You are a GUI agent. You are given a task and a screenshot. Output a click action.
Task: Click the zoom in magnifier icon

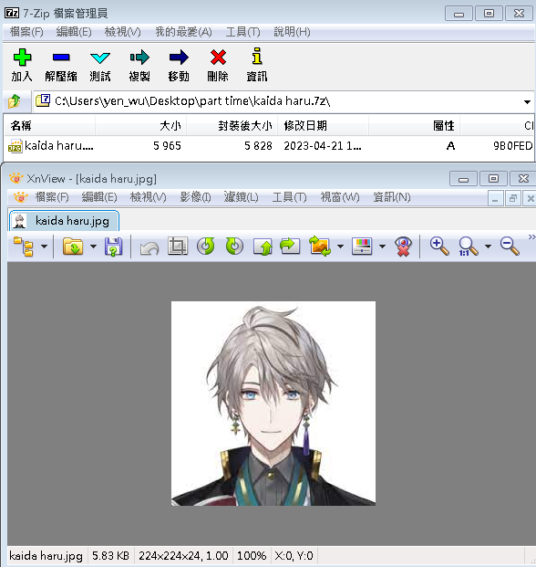click(x=439, y=247)
